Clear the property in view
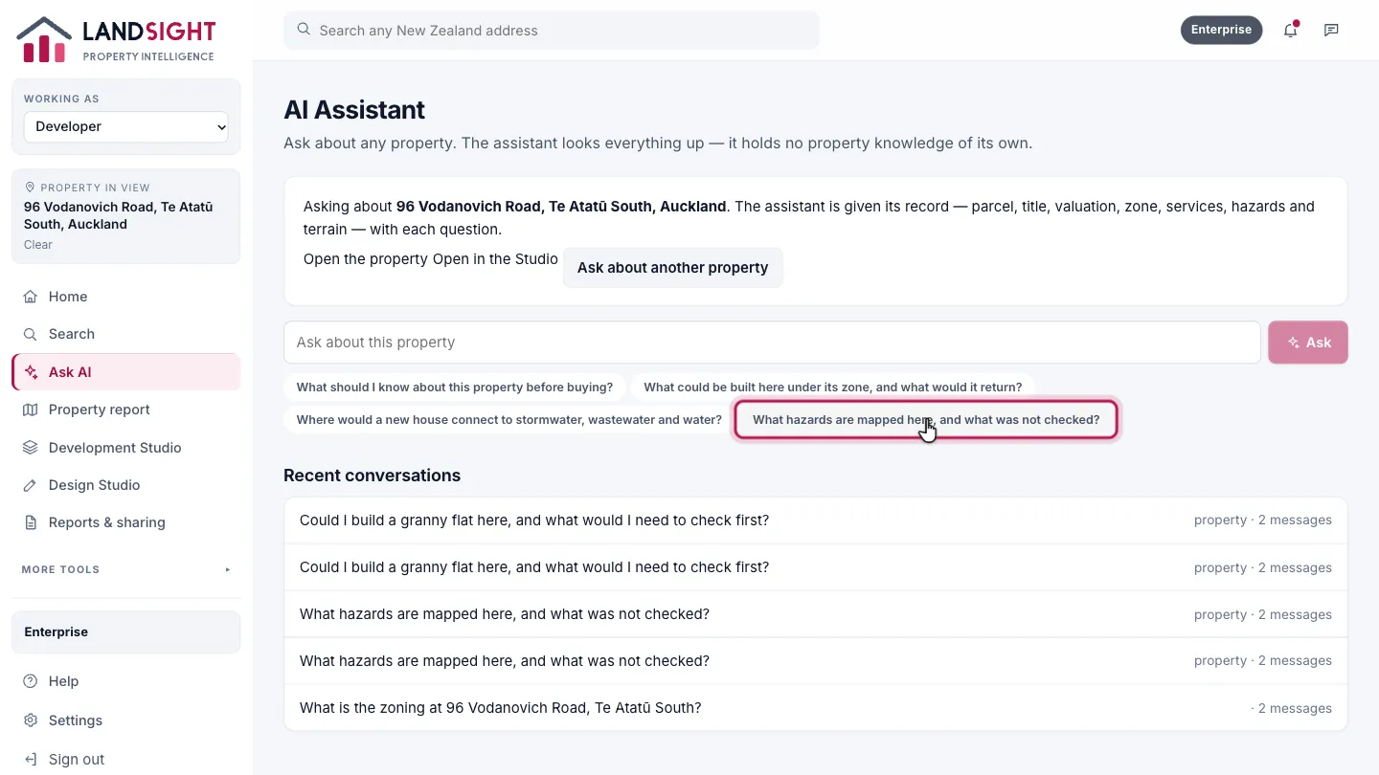The image size is (1379, 775). pos(38,245)
